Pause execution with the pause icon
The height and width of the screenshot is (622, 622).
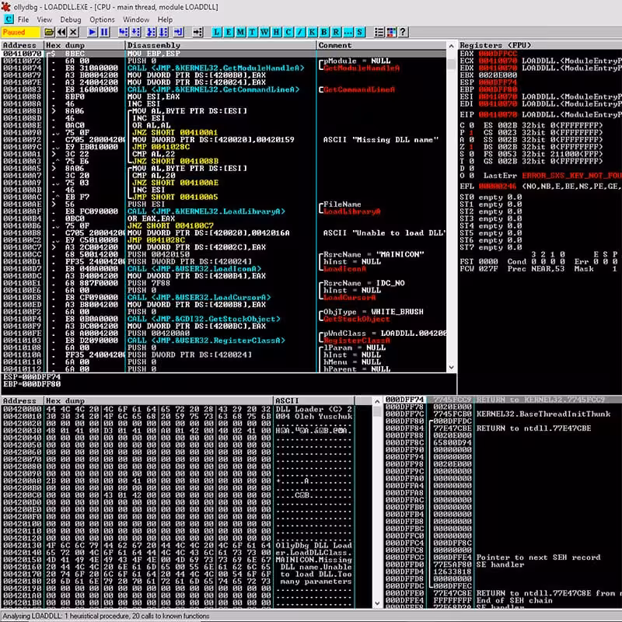[104, 32]
